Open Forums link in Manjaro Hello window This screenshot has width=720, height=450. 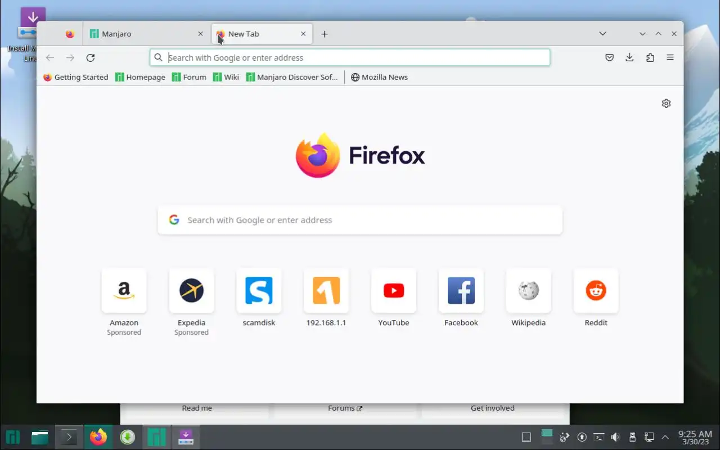point(345,408)
